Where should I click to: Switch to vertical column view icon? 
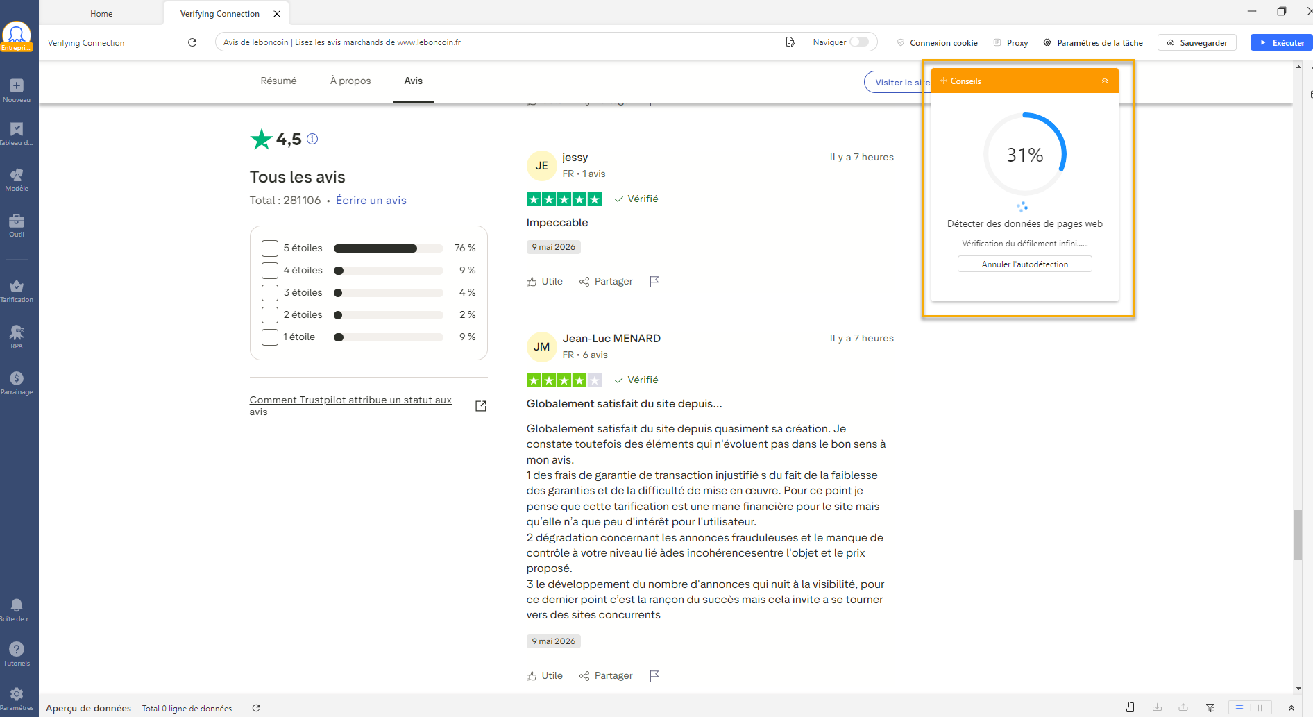[x=1261, y=708]
